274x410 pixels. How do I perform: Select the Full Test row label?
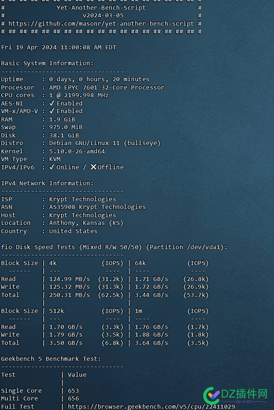[17, 406]
